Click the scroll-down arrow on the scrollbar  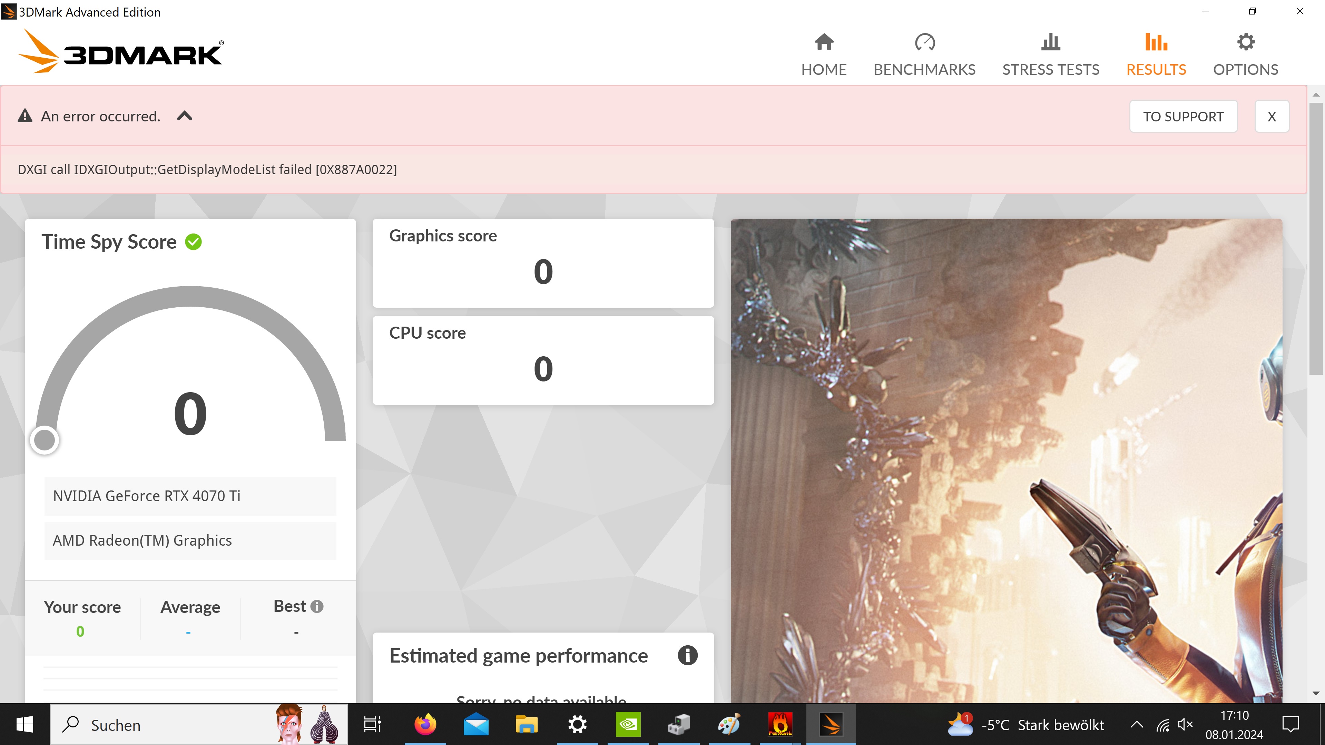[1316, 693]
